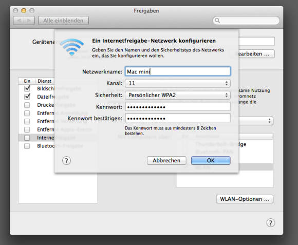Select the Bluetooth-Freigabe row in list
This screenshot has width=298, height=245.
tap(58, 146)
